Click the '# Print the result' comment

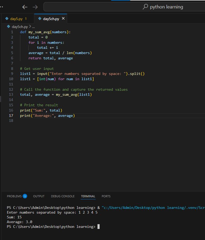(39, 105)
